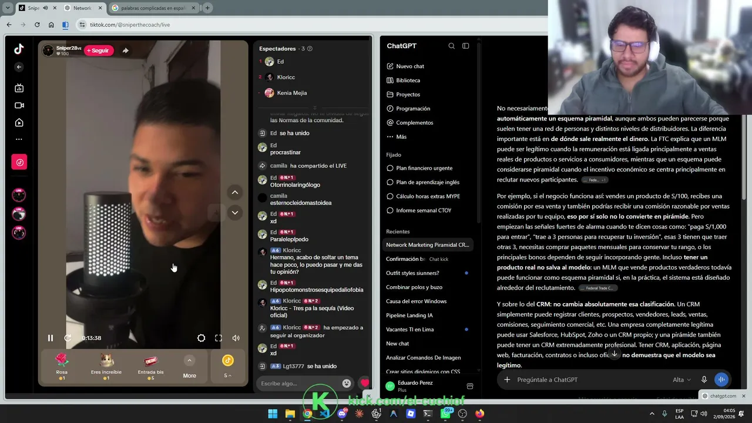The image size is (752, 423).
Task: Open the TikTok home icon in sidebar
Action: tap(19, 122)
